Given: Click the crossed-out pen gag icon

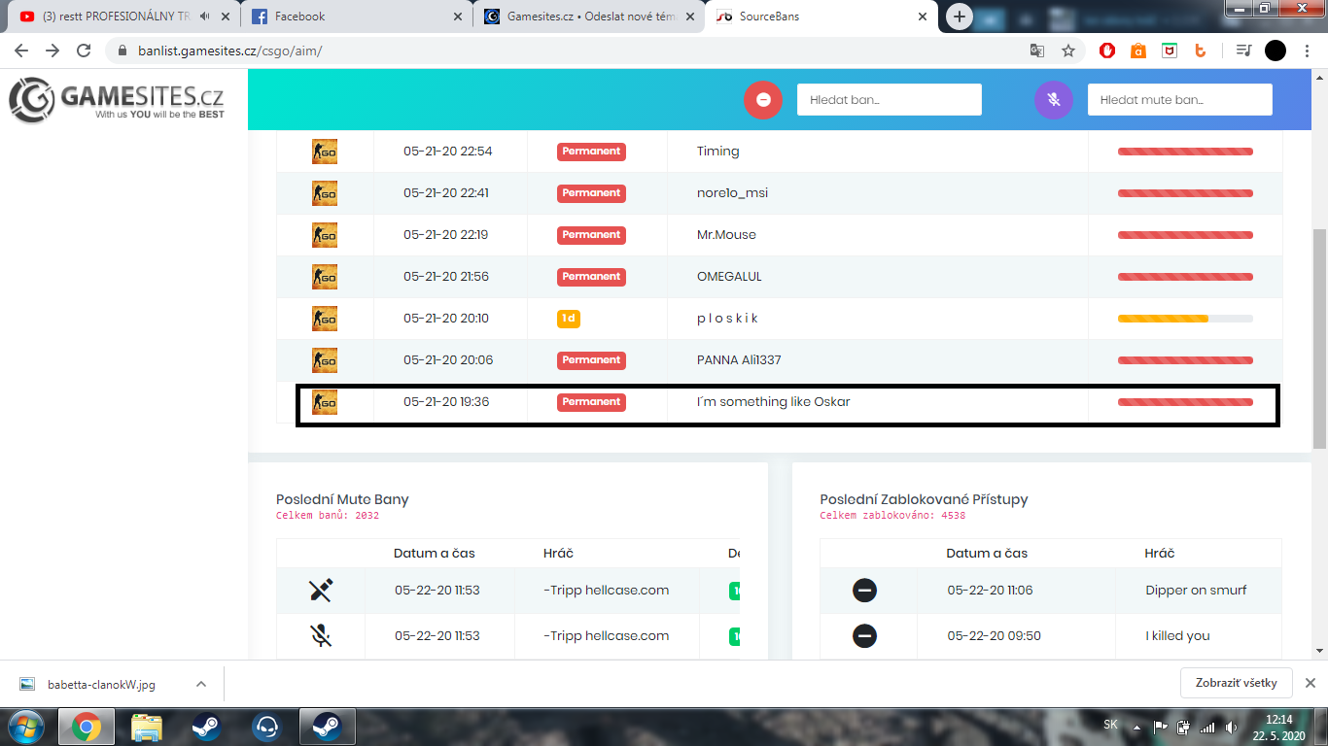Looking at the screenshot, I should pos(321,591).
